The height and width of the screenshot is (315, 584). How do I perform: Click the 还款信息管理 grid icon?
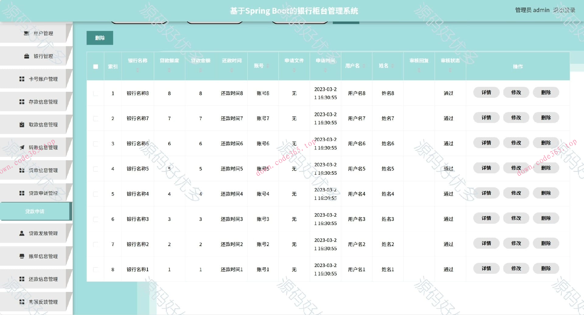click(21, 279)
